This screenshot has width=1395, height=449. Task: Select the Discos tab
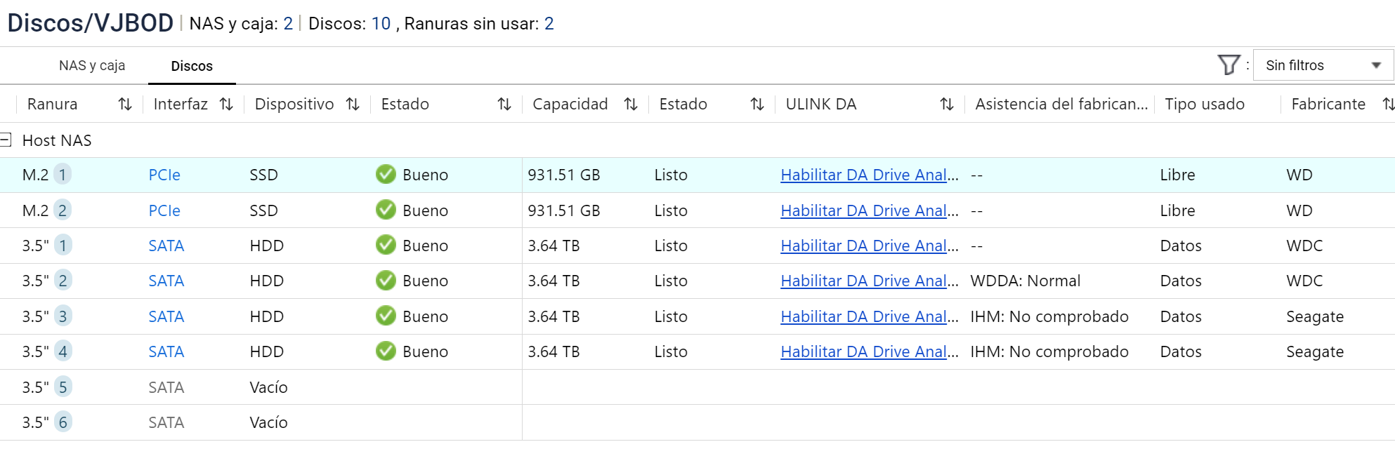point(192,66)
